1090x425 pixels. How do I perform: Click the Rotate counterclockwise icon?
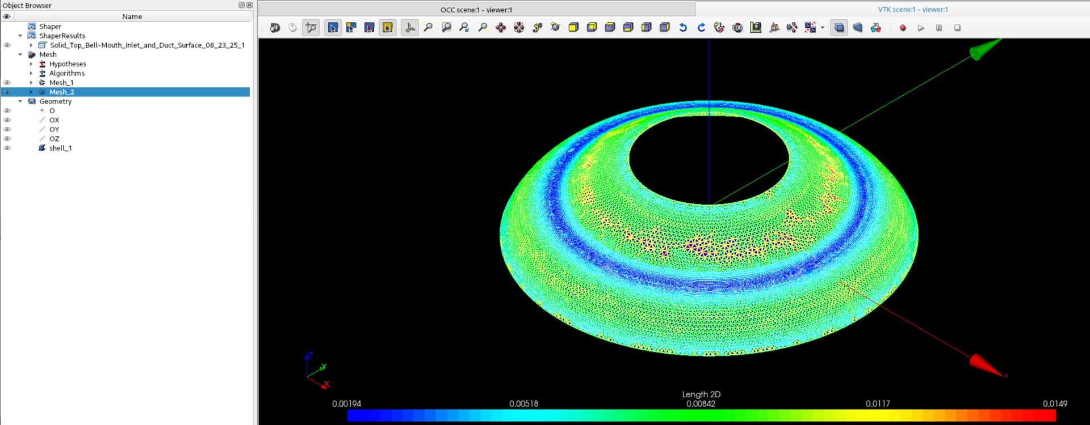(x=683, y=28)
